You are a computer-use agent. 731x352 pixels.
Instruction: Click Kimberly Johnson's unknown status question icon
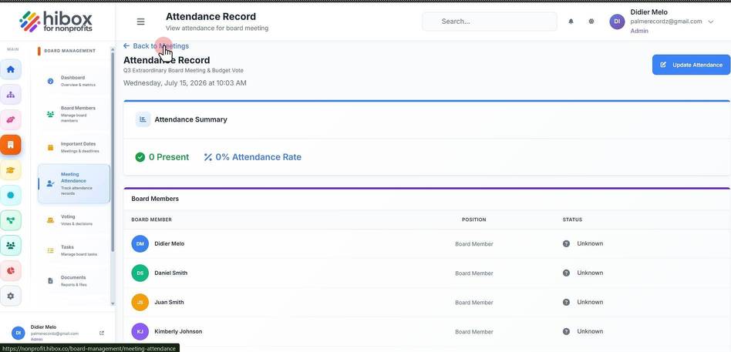tap(566, 331)
